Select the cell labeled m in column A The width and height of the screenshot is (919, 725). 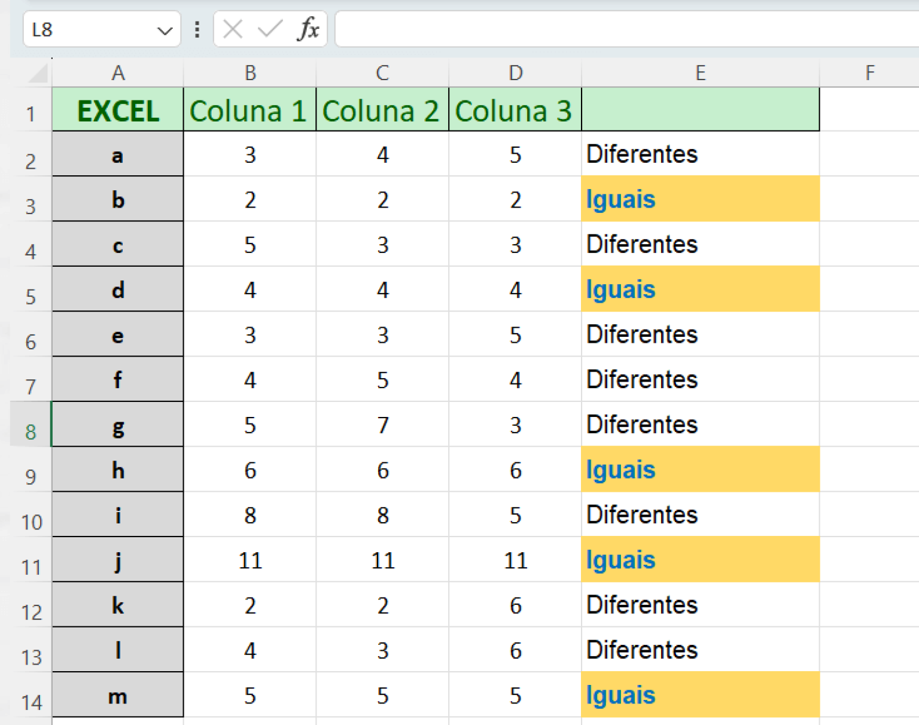(x=118, y=696)
